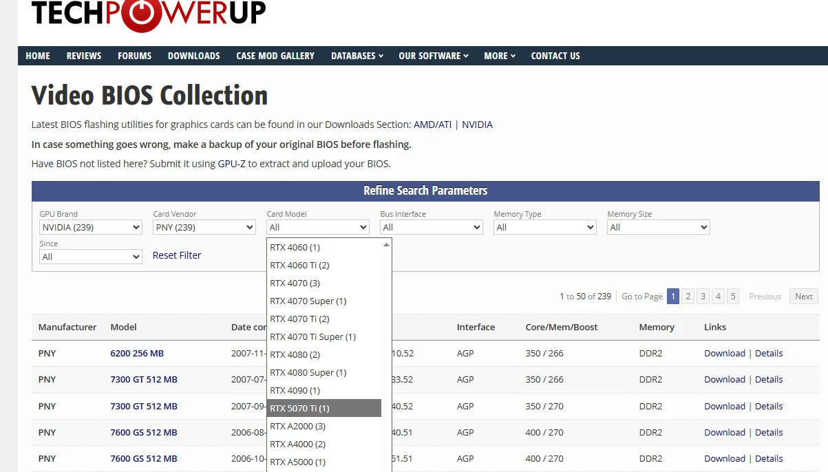The height and width of the screenshot is (472, 828).
Task: Click the Manufacturer column header
Action: [67, 328]
